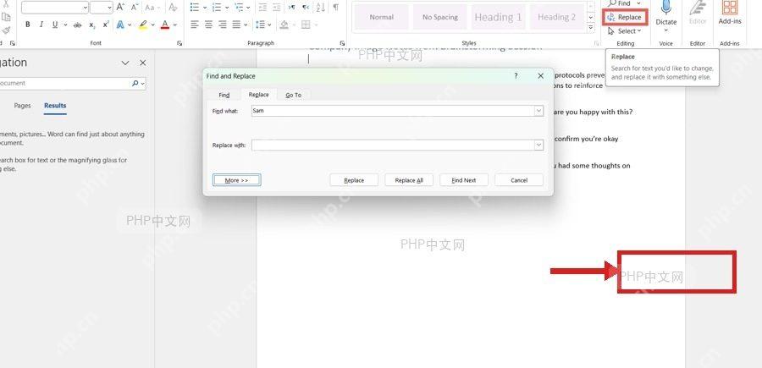This screenshot has width=762, height=368.
Task: Apply Strikethrough formatting
Action: [x=77, y=25]
